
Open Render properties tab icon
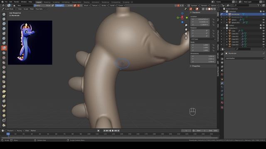coord(222,59)
